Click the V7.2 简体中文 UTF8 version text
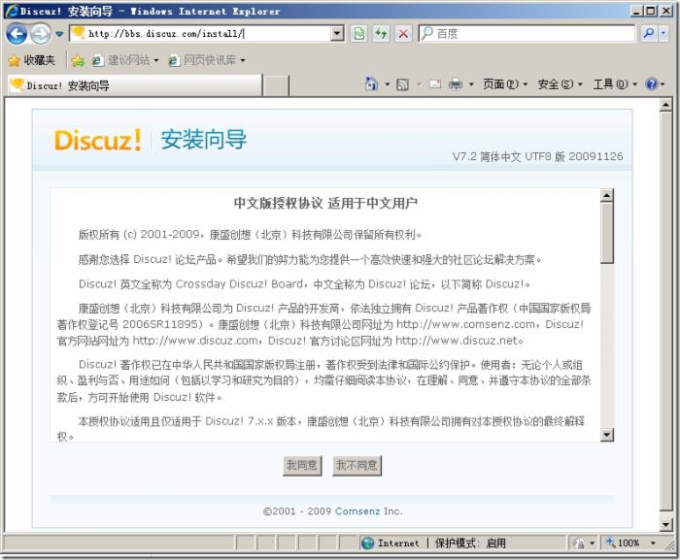680x560 pixels. [x=537, y=156]
